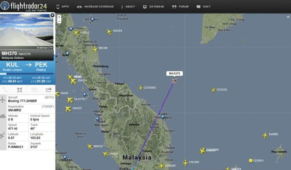Click the CES5093 plane icon
Viewport: 291px width, 170px height.
click(141, 88)
